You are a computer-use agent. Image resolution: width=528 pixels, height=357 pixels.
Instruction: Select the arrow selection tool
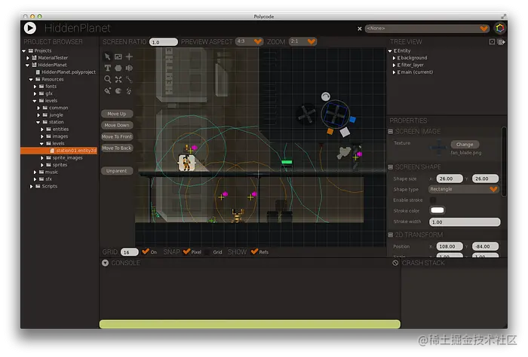point(107,56)
